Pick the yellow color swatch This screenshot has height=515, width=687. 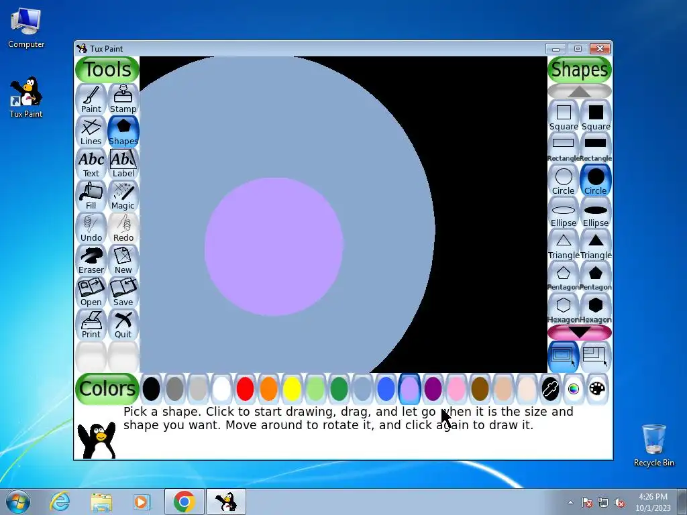click(x=292, y=389)
